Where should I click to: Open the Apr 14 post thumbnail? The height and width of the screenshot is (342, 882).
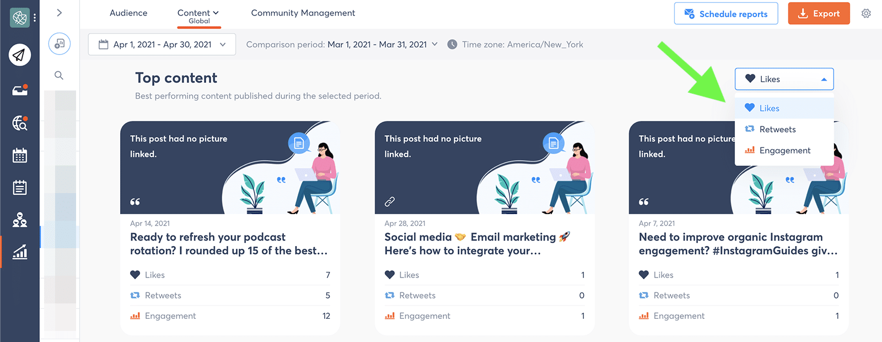click(x=230, y=168)
